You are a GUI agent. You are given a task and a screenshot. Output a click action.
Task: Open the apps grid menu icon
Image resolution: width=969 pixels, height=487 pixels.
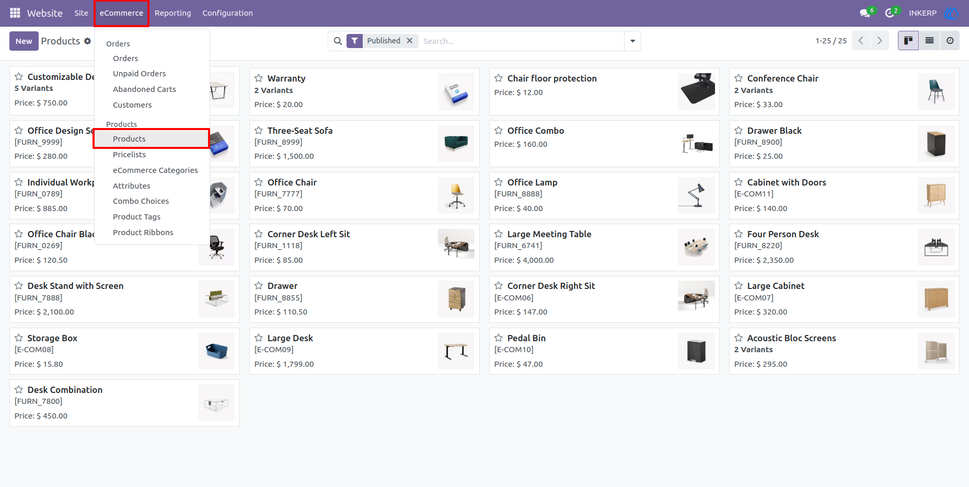tap(15, 13)
